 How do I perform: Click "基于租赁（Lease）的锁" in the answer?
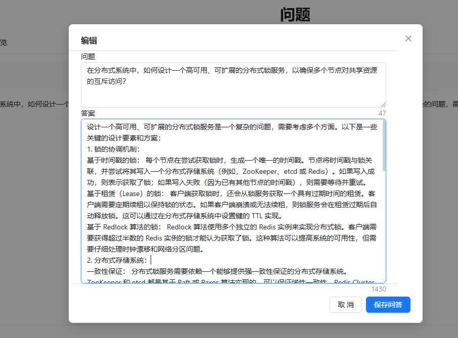point(124,194)
